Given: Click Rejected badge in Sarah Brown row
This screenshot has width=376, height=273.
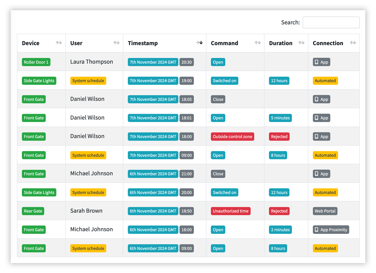Looking at the screenshot, I should pos(279,211).
